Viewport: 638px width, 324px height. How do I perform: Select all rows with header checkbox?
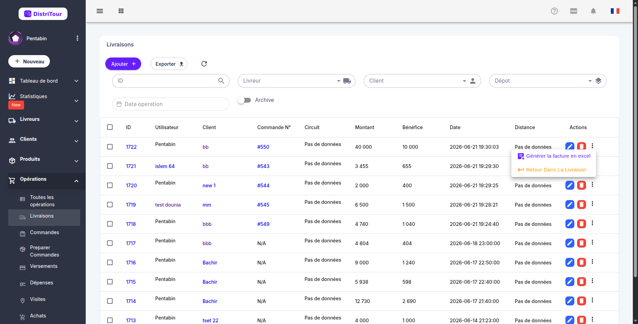[x=110, y=127]
